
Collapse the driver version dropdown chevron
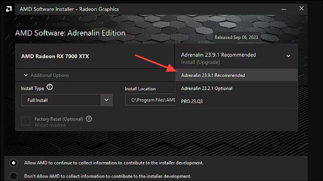[x=288, y=56]
